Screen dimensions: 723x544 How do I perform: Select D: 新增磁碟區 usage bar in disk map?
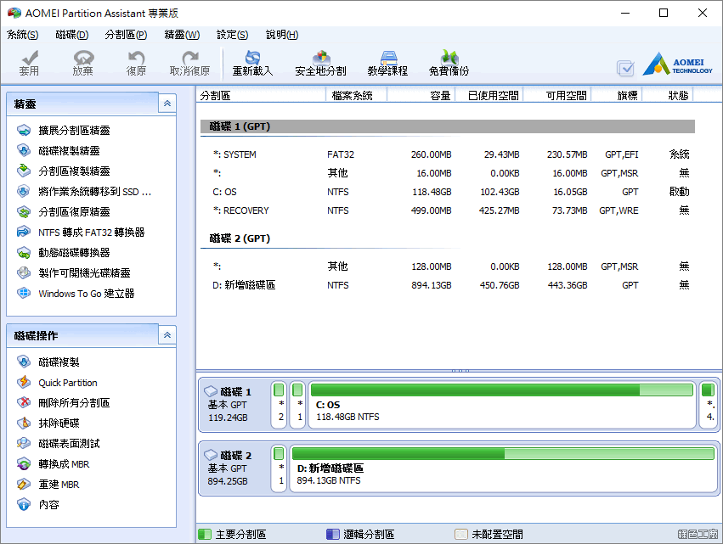tap(503, 454)
